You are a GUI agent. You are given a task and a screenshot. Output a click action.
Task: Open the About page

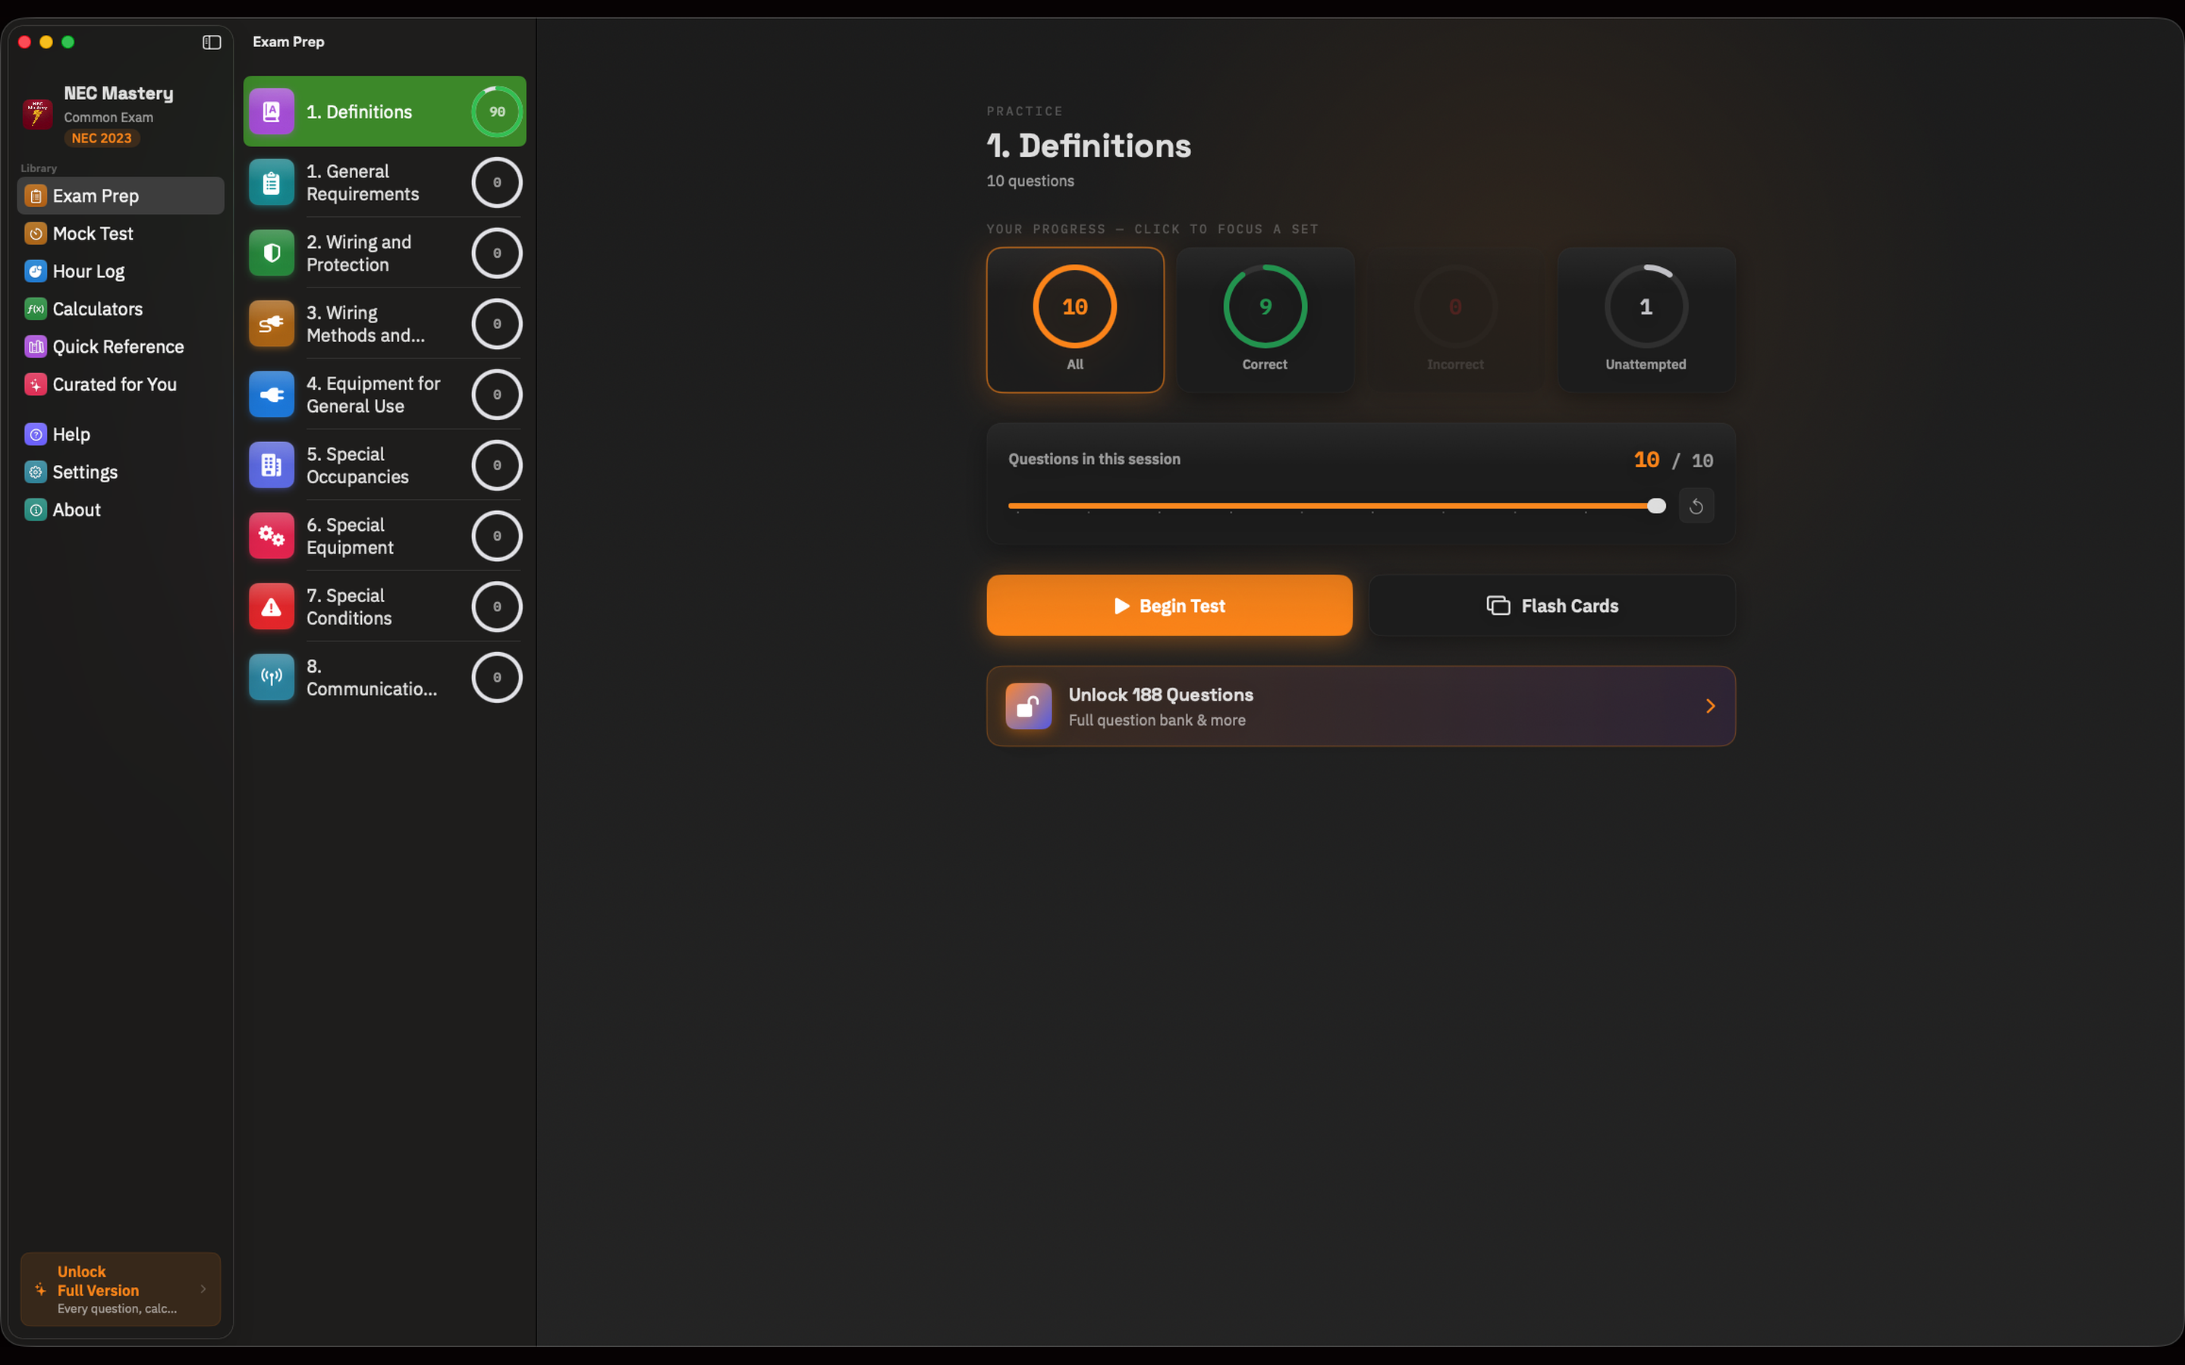[x=120, y=510]
